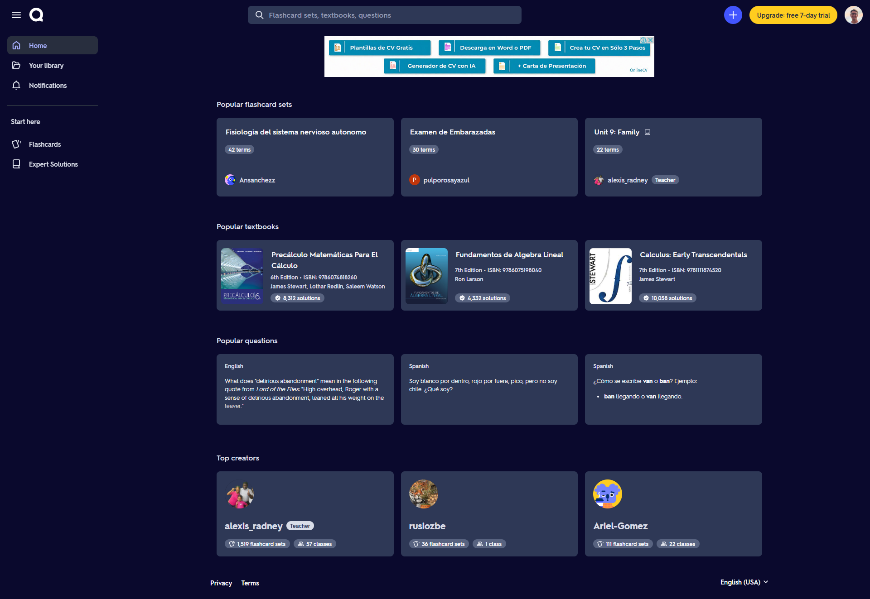Click the flashcard sets search field
870x599 pixels.
click(x=384, y=15)
